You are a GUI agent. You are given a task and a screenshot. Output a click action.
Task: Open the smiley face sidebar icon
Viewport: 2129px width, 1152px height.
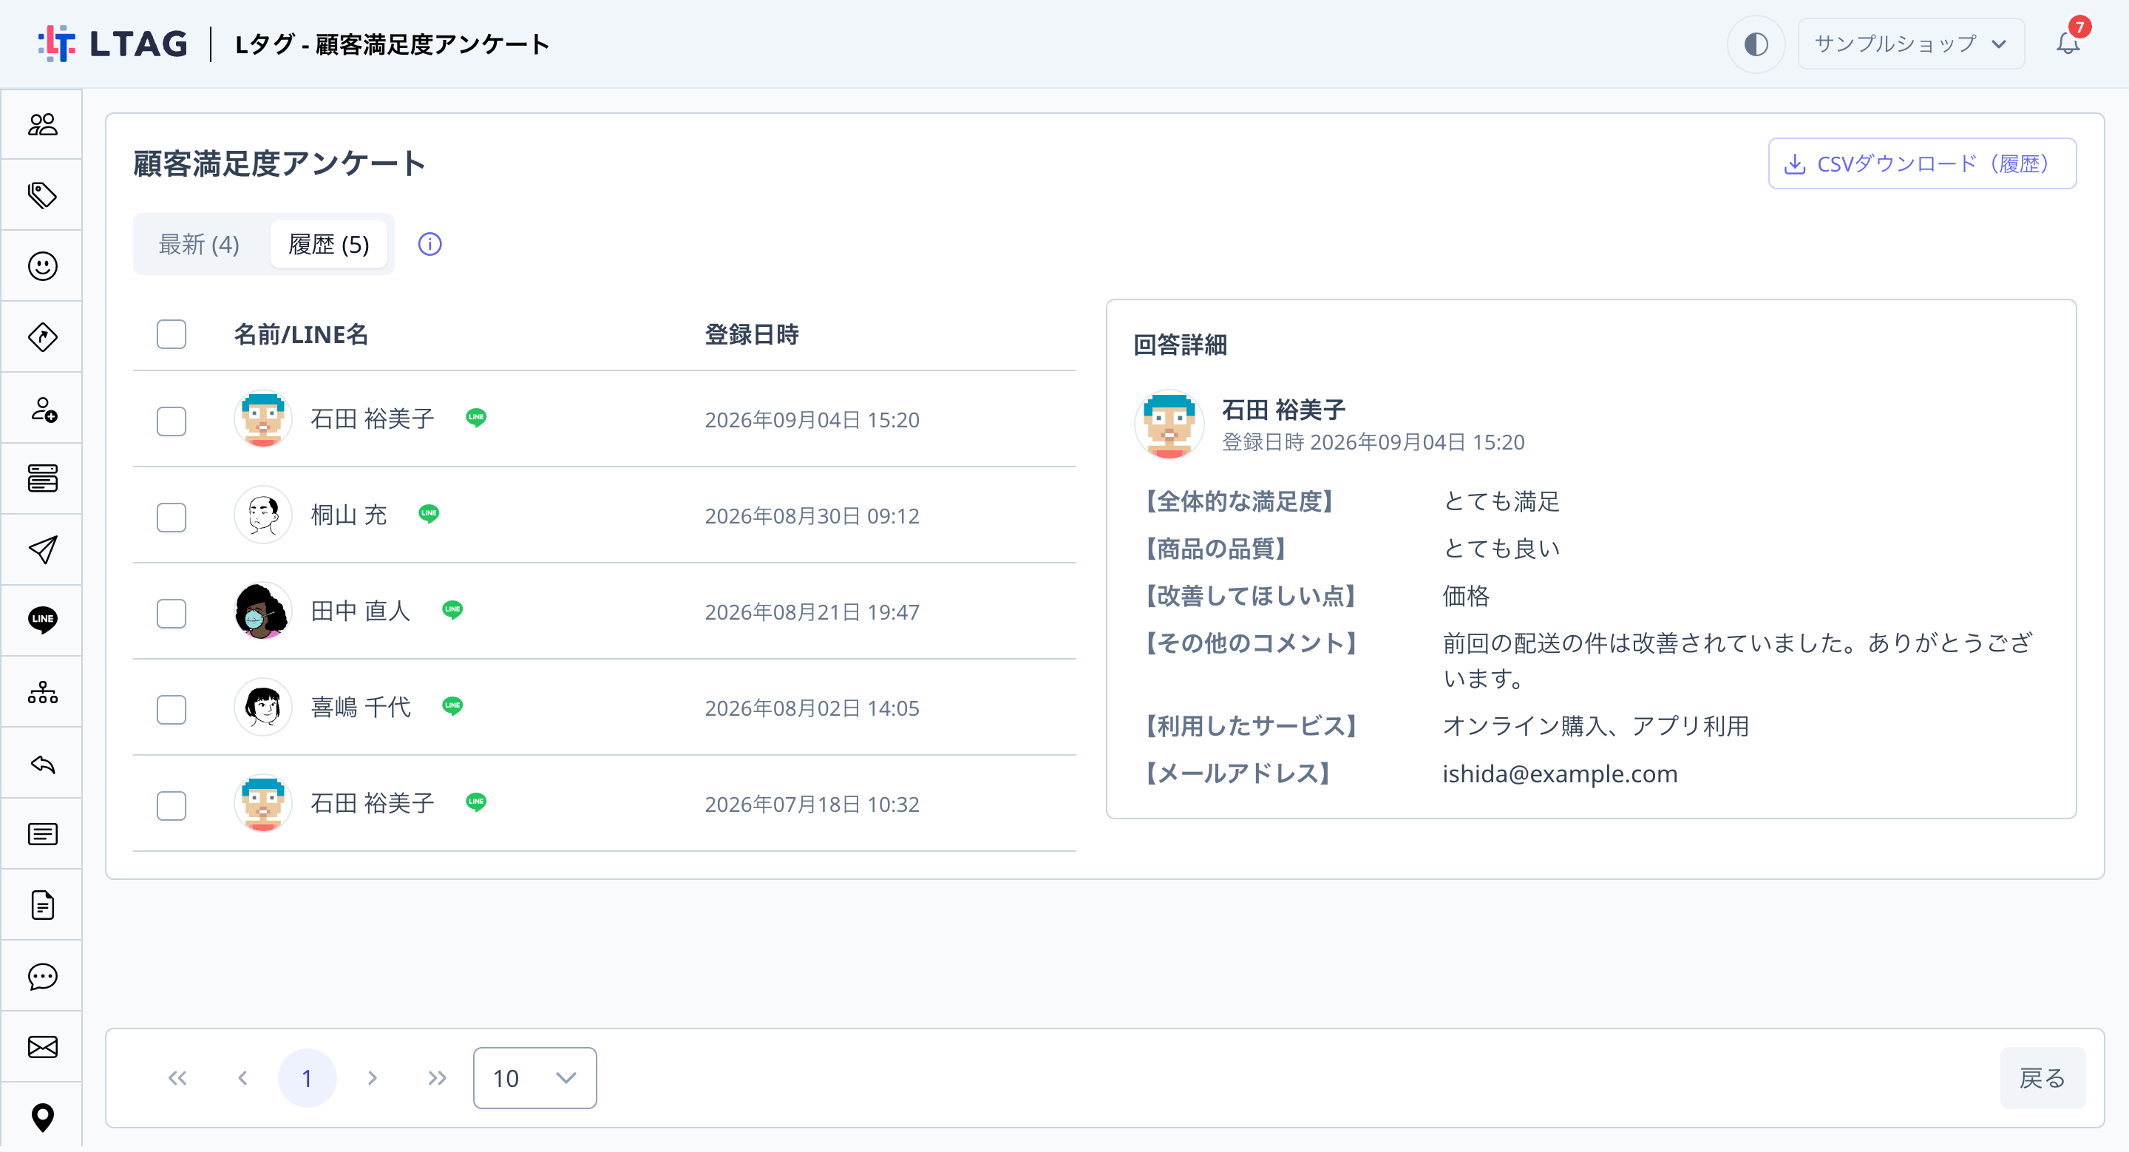pyautogui.click(x=42, y=266)
